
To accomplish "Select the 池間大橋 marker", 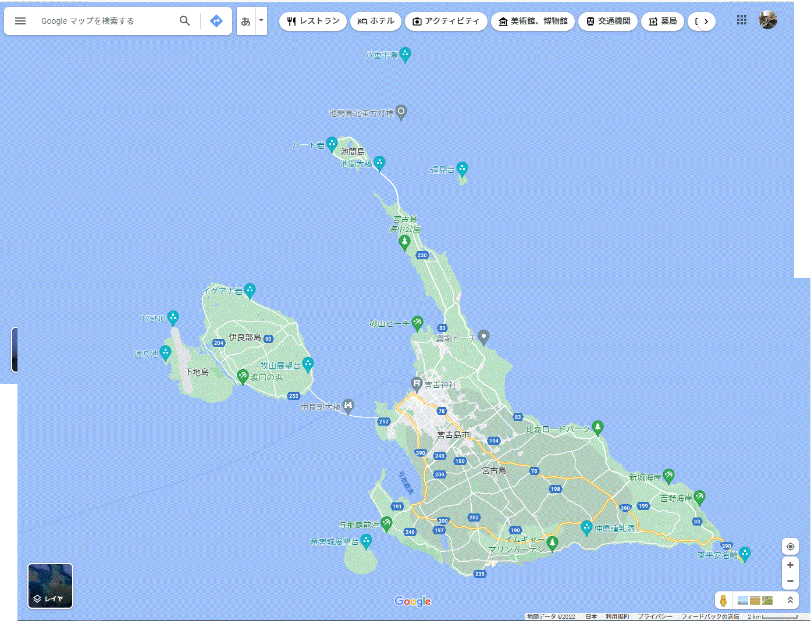I will tap(379, 163).
